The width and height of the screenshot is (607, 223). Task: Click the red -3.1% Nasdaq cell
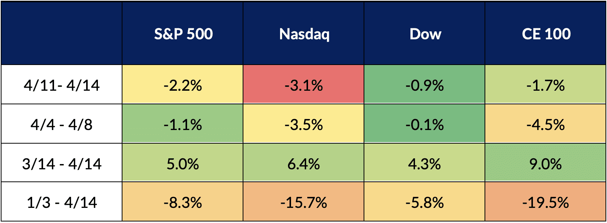[x=303, y=85]
